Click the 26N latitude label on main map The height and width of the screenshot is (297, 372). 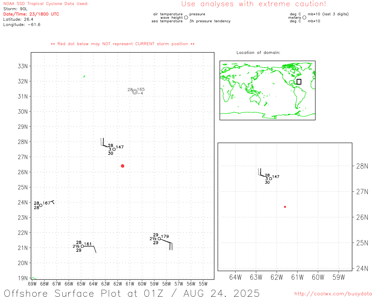pyautogui.click(x=23, y=172)
